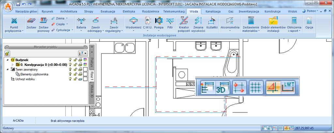
Task: Select the Podrys side tab
Action: pos(92,62)
